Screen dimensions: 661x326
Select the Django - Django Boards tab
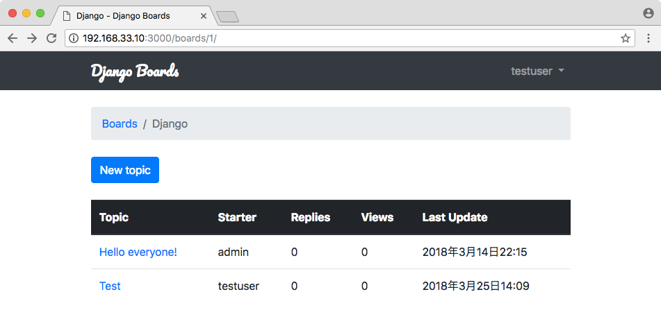125,15
